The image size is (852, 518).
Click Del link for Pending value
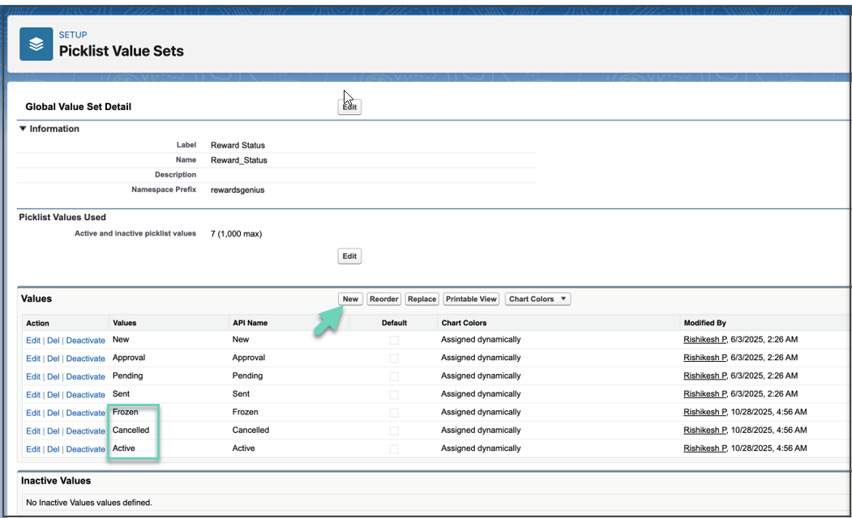(54, 376)
